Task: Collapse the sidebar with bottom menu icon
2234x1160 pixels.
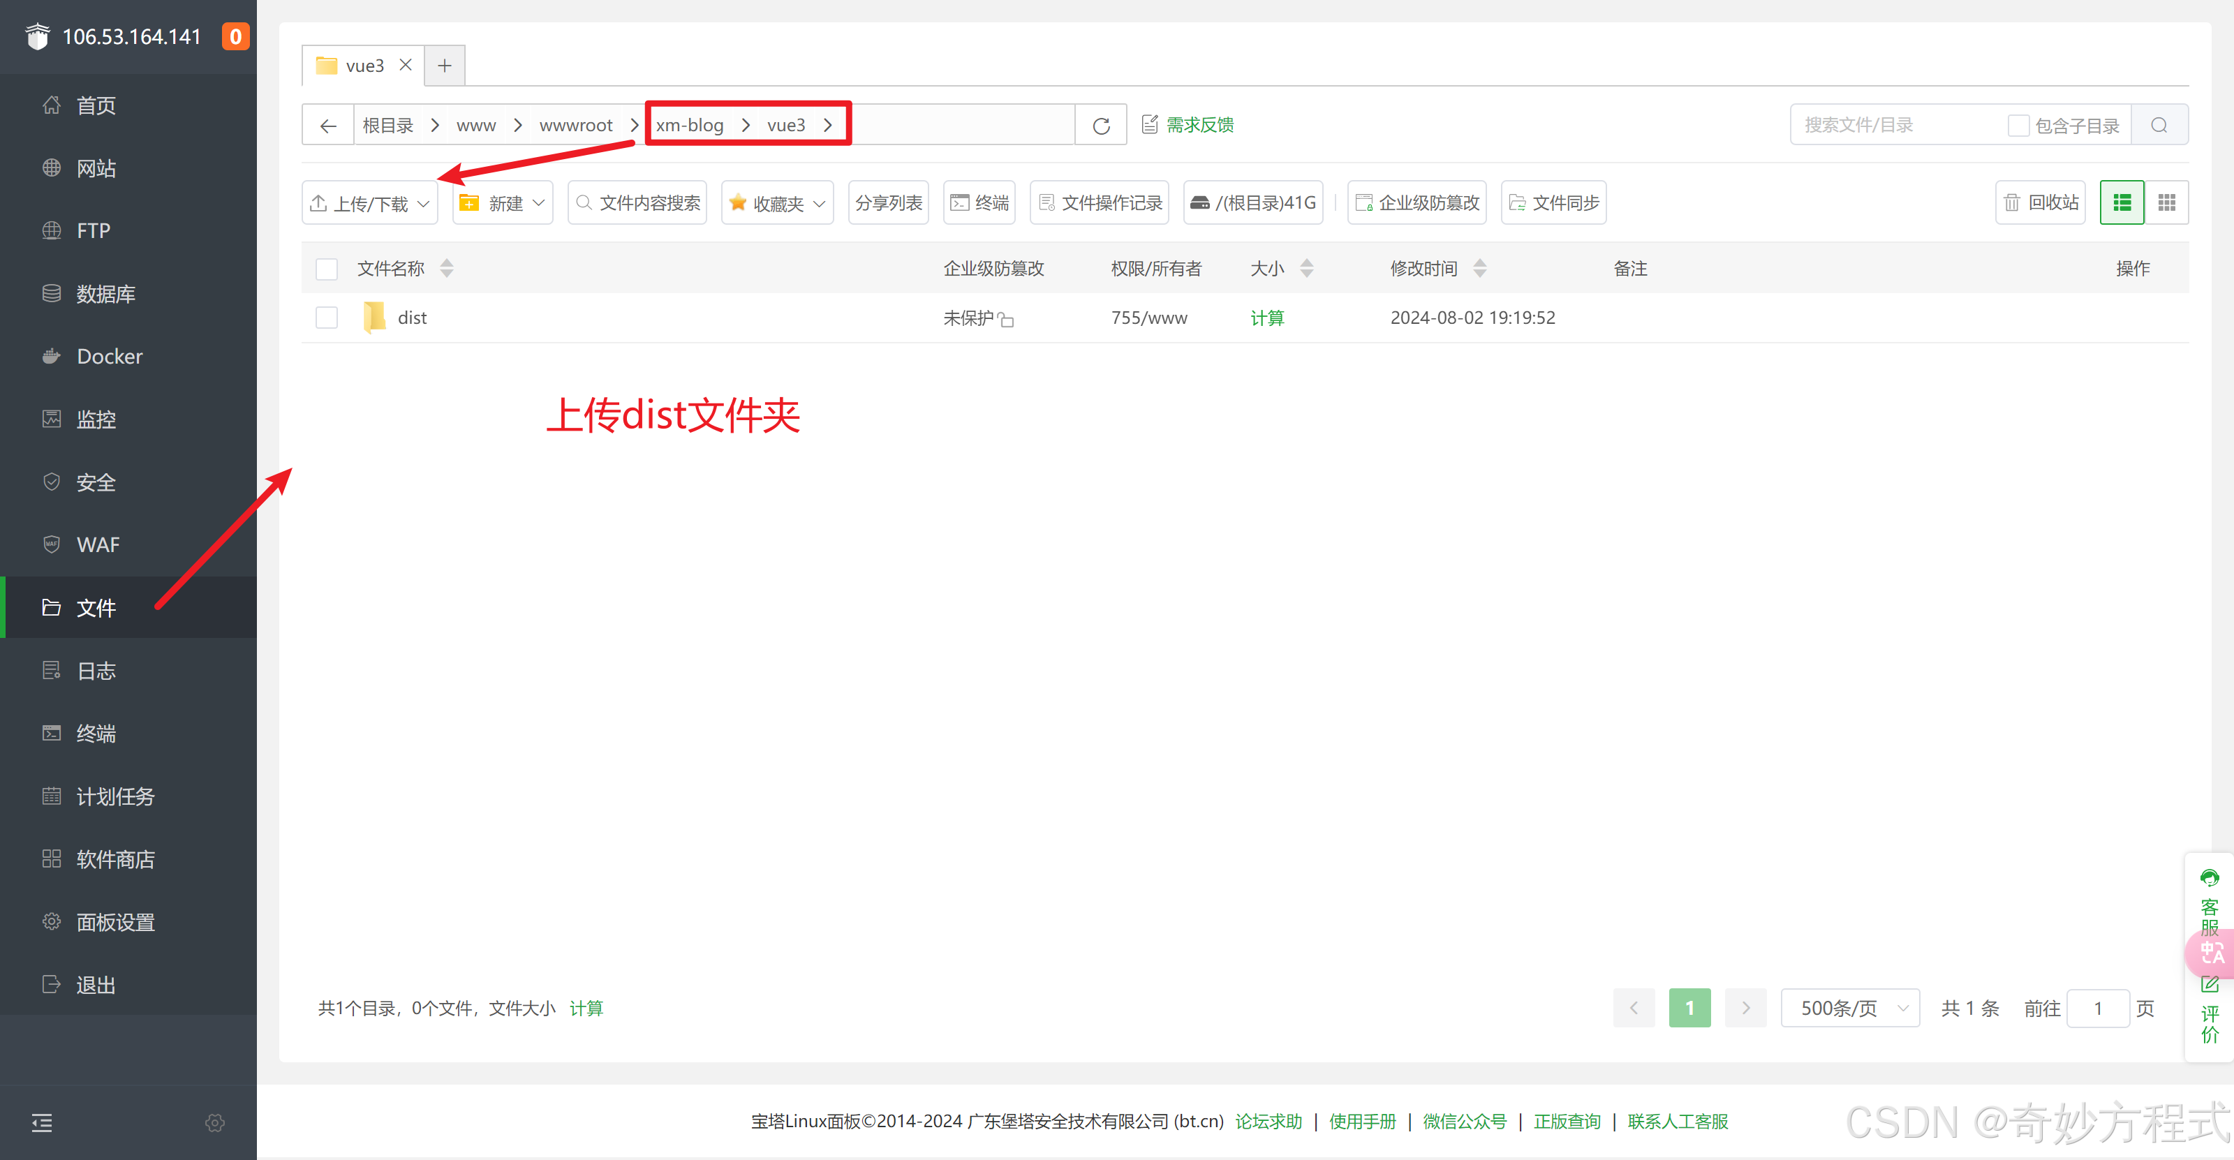Action: coord(42,1123)
